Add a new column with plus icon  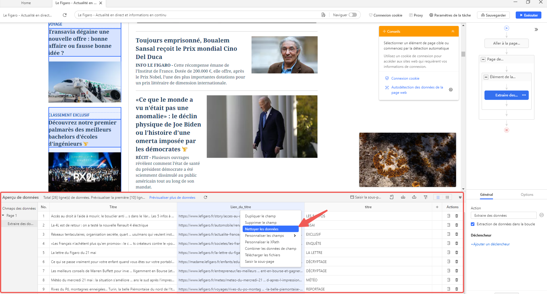tap(437, 207)
